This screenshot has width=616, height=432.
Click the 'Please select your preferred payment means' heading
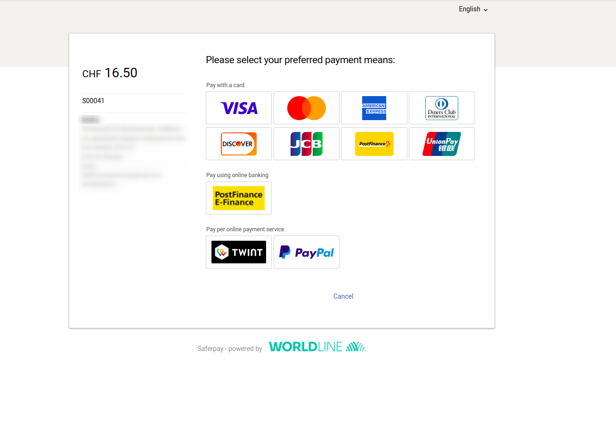coord(300,60)
